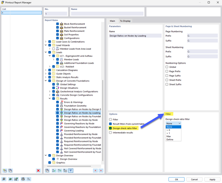The width and height of the screenshot is (222, 183).
Task: Click the OK button
Action: 176,179
